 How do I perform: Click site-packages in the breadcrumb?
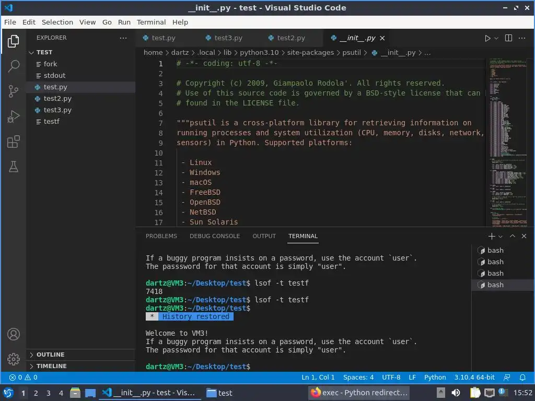(310, 53)
